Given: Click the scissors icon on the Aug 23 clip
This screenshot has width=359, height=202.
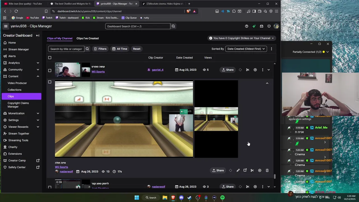Looking at the screenshot, I should tap(248, 70).
